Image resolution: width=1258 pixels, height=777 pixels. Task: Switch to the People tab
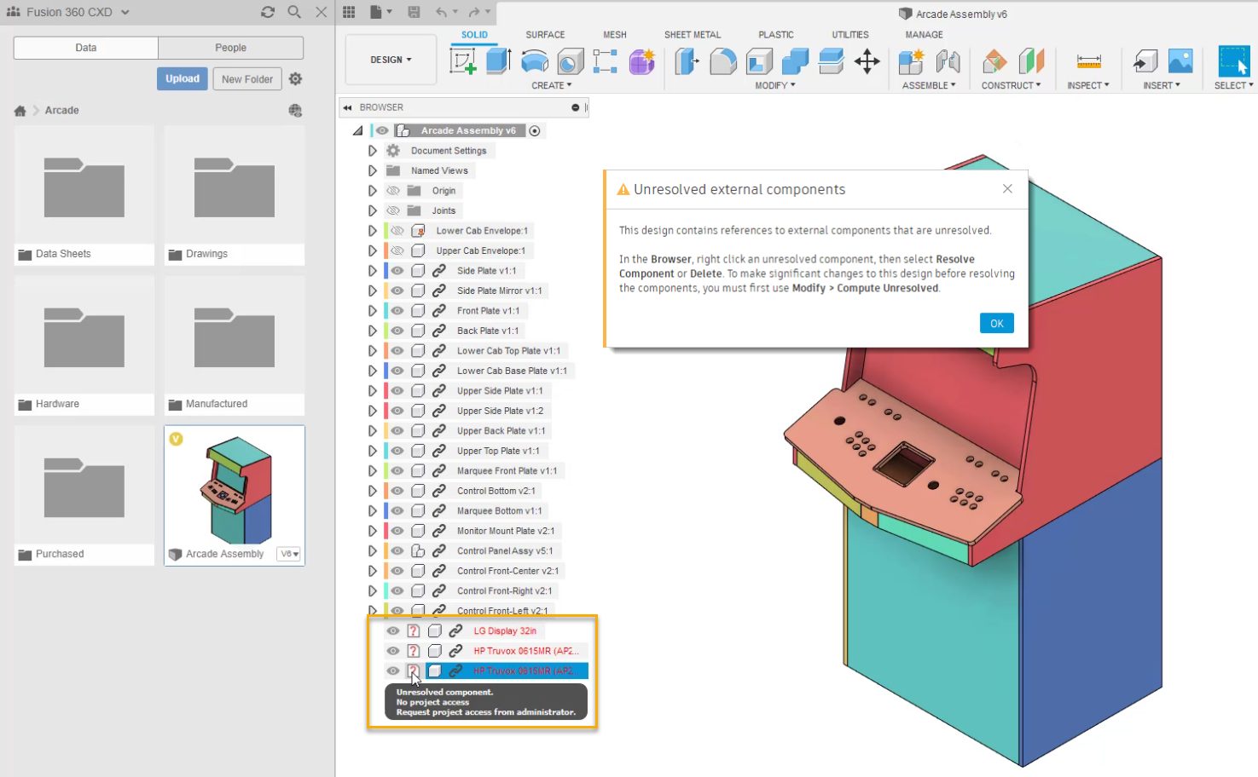230,48
